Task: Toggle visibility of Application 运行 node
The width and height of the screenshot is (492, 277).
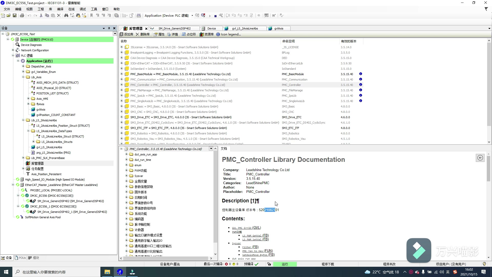Action: pyautogui.click(x=17, y=61)
